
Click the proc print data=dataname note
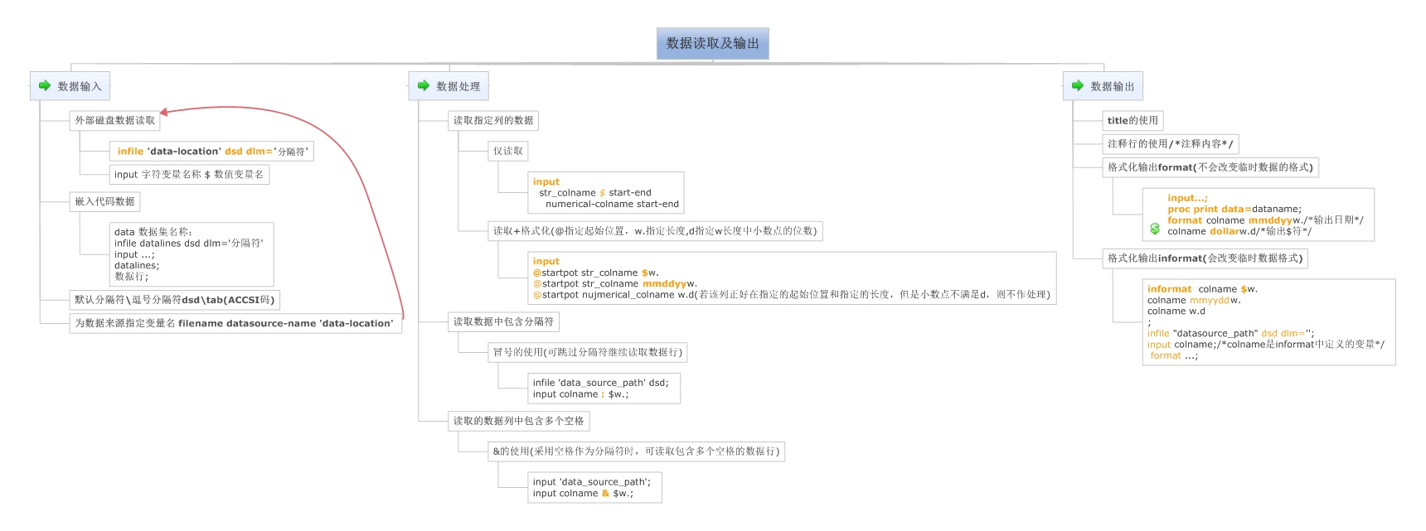click(x=1259, y=215)
